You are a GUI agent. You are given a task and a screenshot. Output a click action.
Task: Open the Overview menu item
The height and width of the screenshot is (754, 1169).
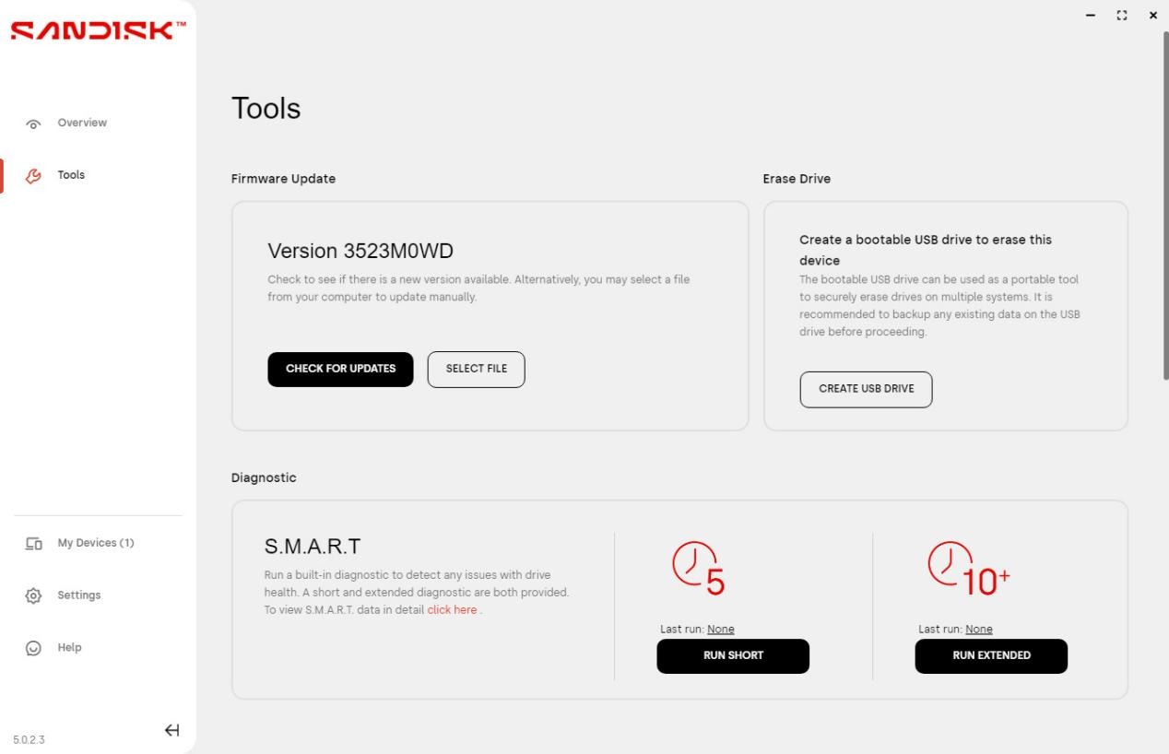tap(82, 123)
